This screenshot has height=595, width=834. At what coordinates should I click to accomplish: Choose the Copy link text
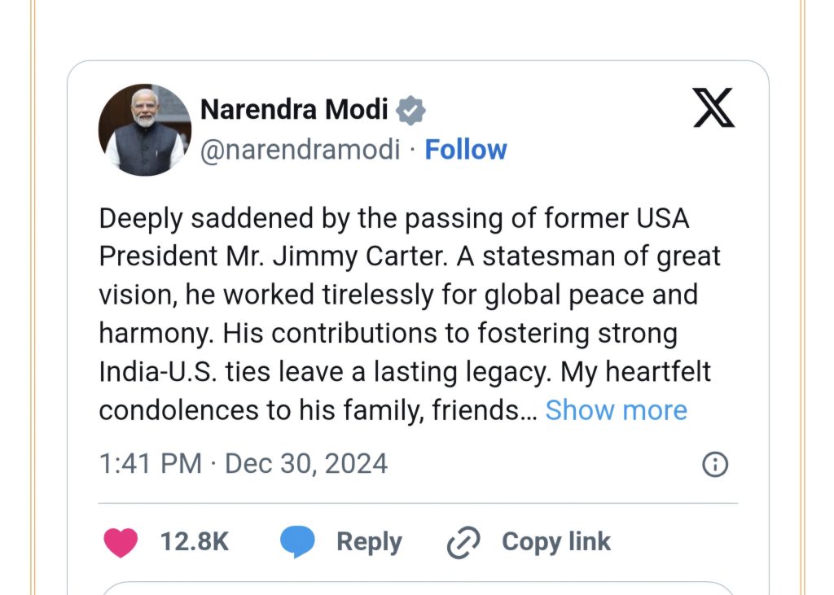coord(556,542)
